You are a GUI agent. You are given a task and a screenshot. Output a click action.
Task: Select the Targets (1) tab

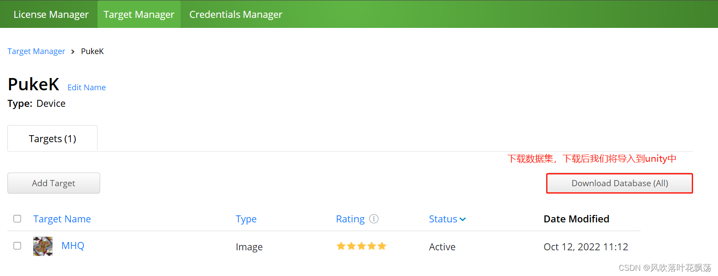tap(52, 139)
